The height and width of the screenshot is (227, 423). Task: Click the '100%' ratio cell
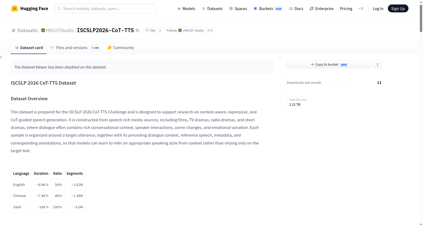[57, 207]
